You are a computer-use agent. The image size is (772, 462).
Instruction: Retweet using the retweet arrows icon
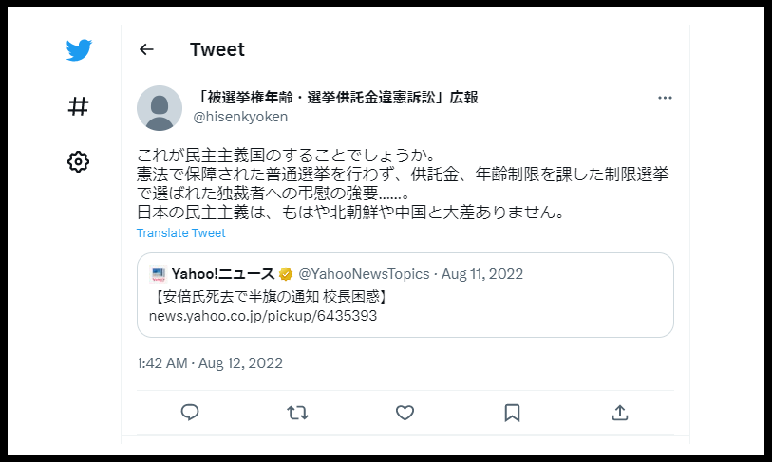[x=297, y=413]
